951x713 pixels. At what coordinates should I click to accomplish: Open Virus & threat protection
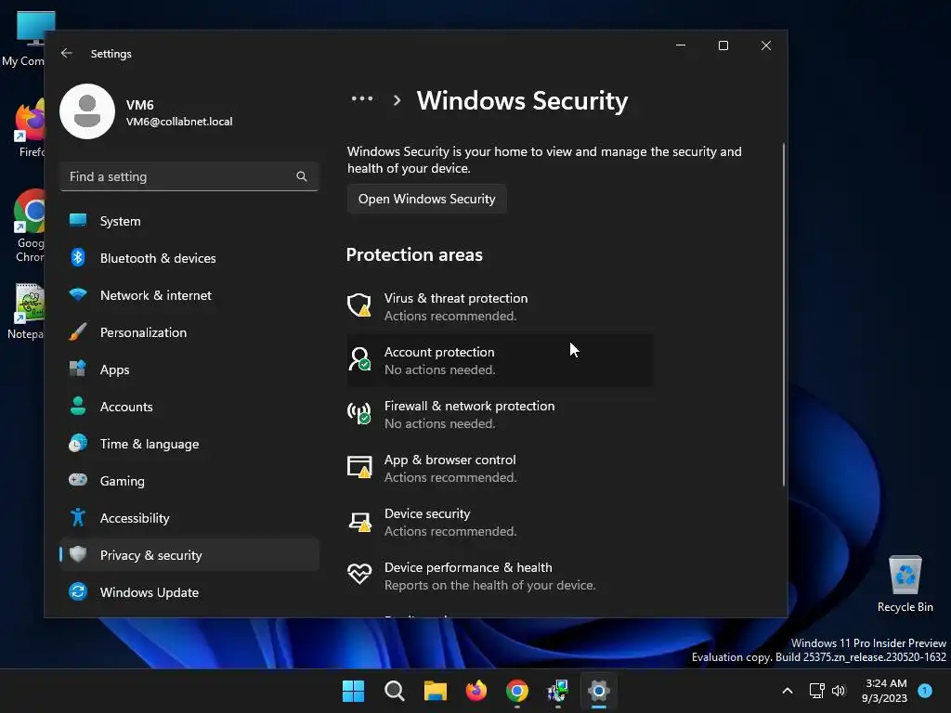pyautogui.click(x=501, y=306)
